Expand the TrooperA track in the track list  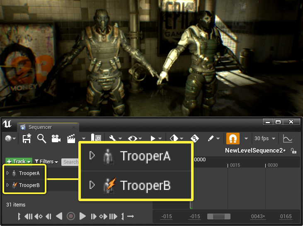coord(7,173)
